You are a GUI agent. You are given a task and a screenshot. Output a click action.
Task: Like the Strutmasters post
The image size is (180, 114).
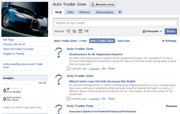click(104, 69)
